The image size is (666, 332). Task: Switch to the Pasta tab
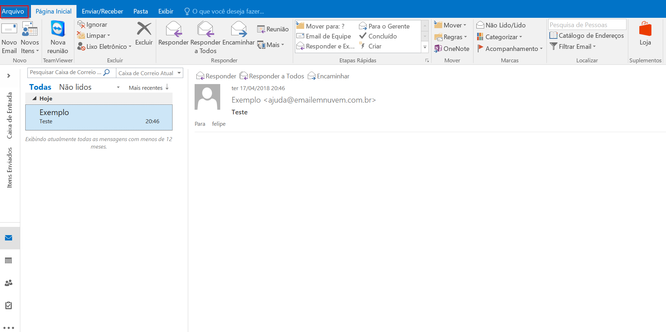[141, 11]
